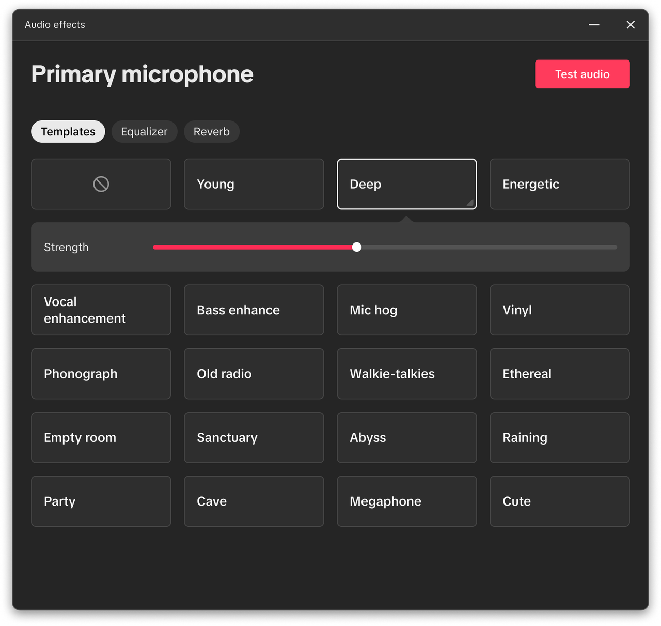Apply the Vinyl effect template
The image size is (661, 626).
coord(559,310)
